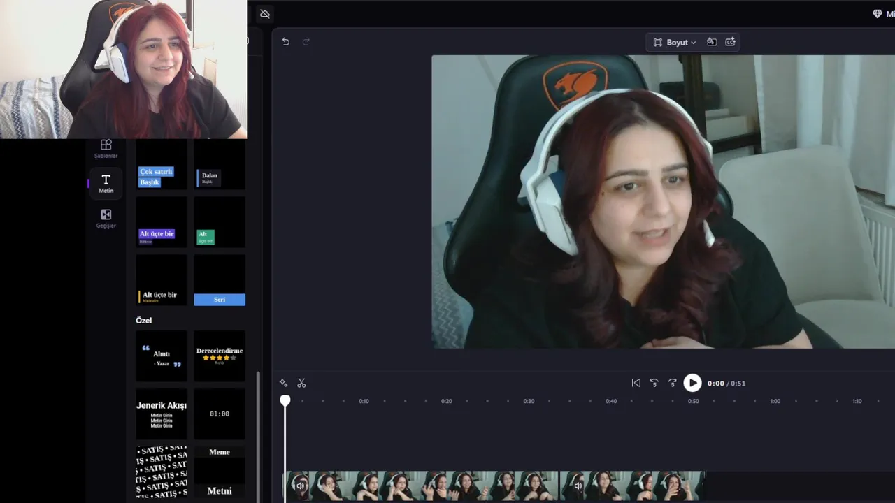Image resolution: width=895 pixels, height=503 pixels.
Task: Choose the white Alt üçte bir template
Action: point(162,280)
